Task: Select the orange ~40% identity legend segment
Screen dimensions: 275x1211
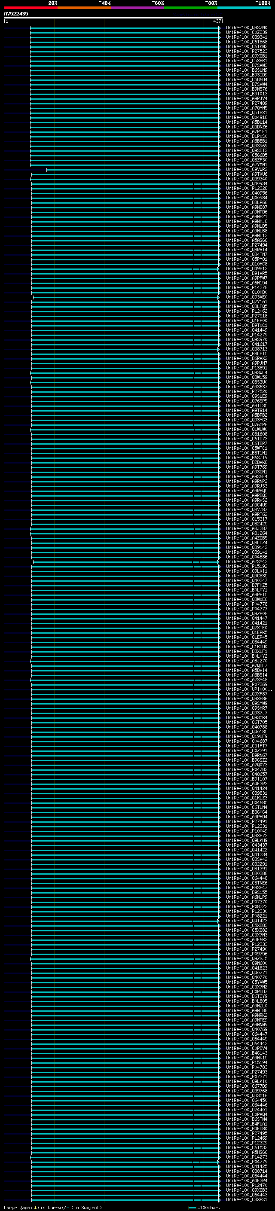Action: pyautogui.click(x=84, y=8)
